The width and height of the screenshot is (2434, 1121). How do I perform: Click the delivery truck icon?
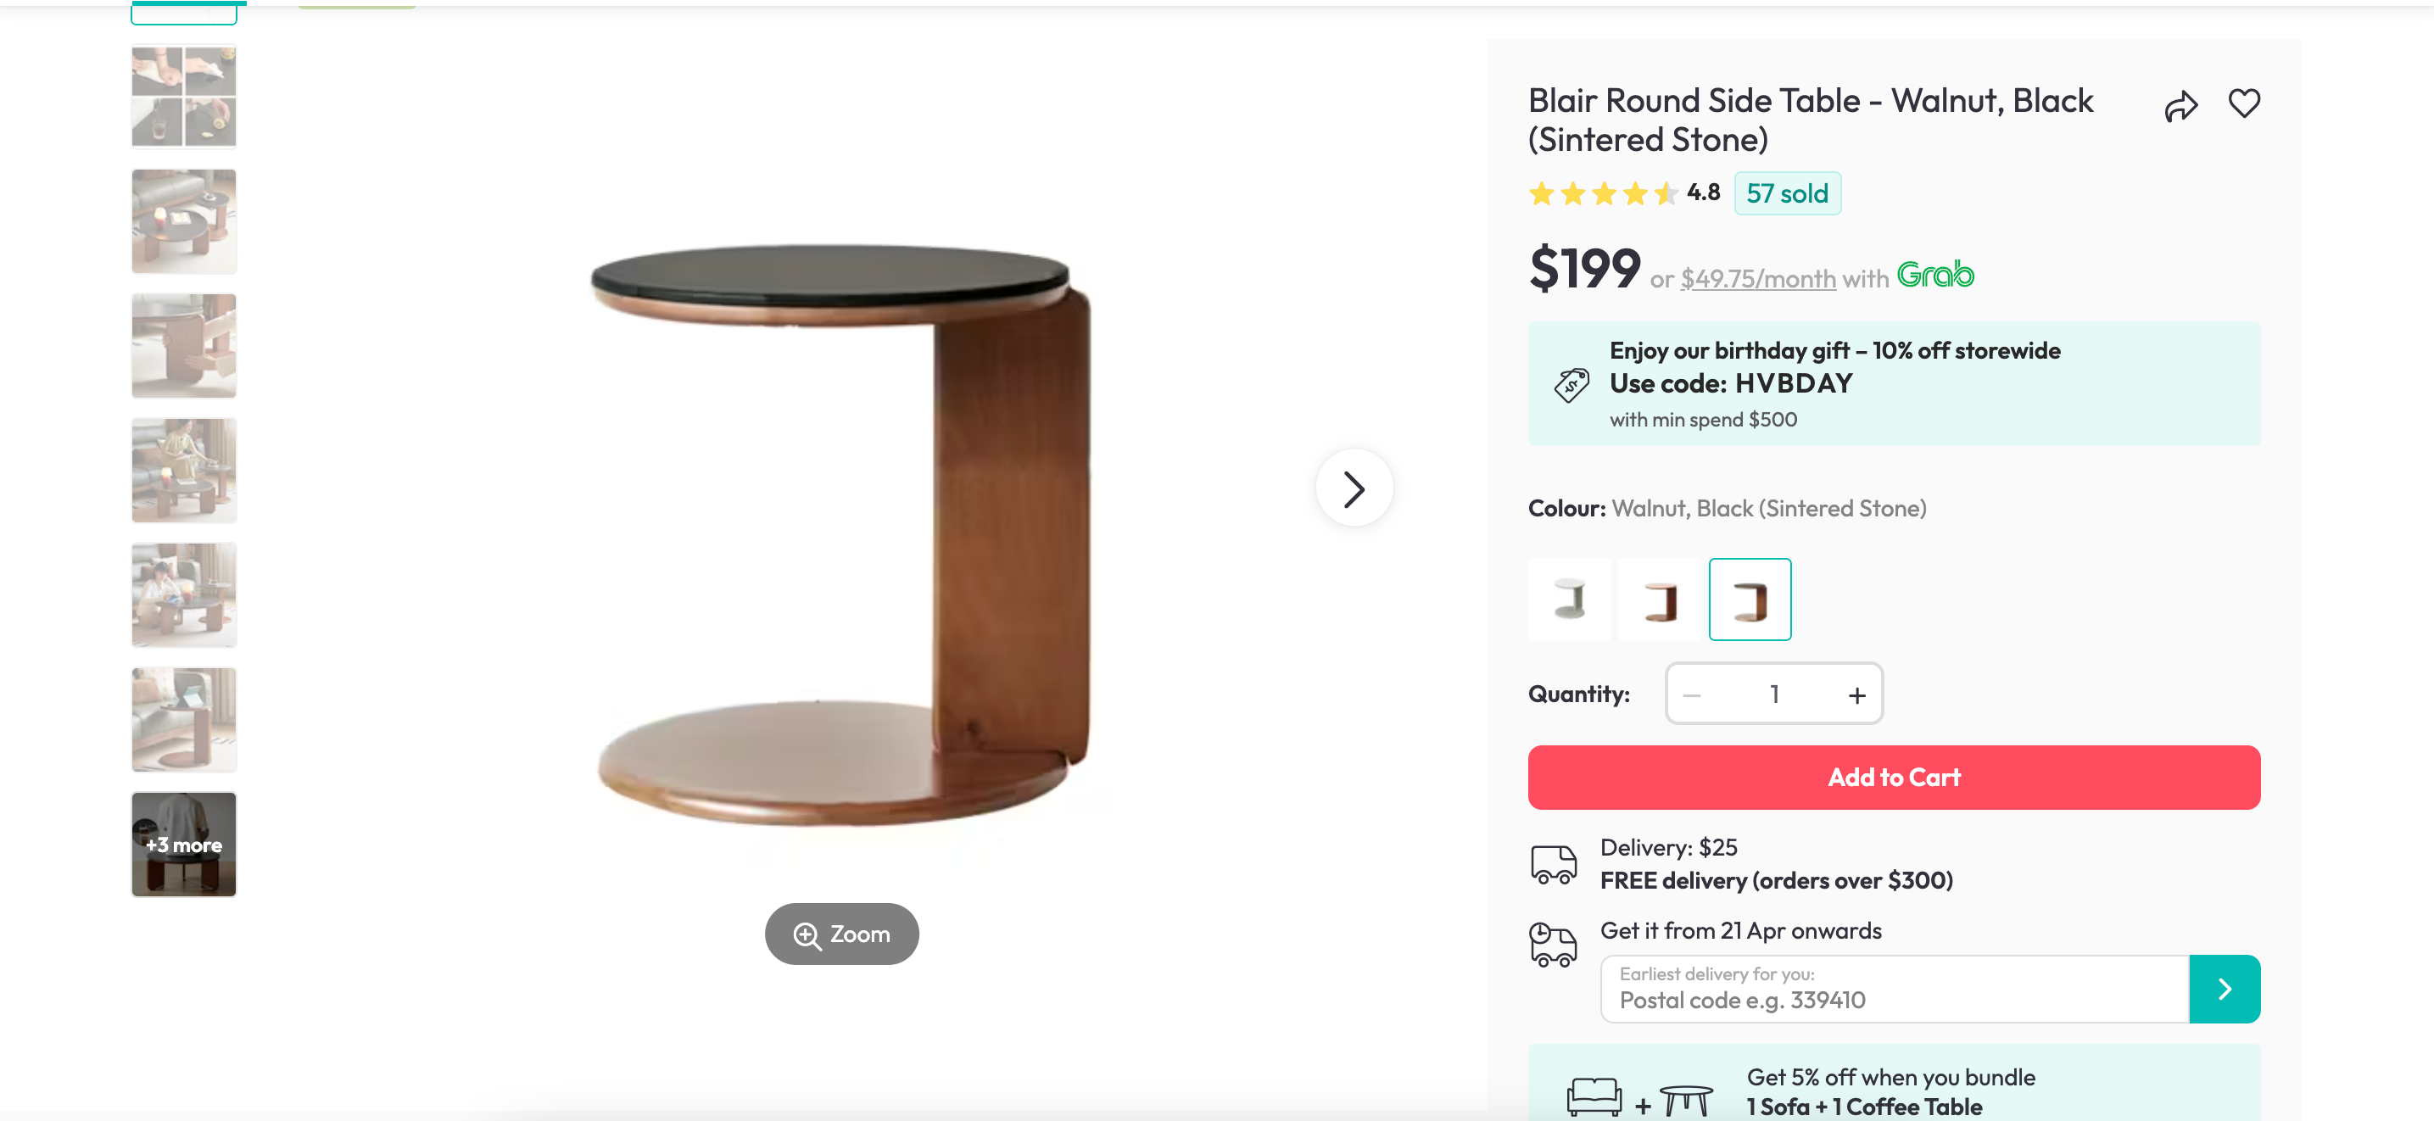(1553, 862)
